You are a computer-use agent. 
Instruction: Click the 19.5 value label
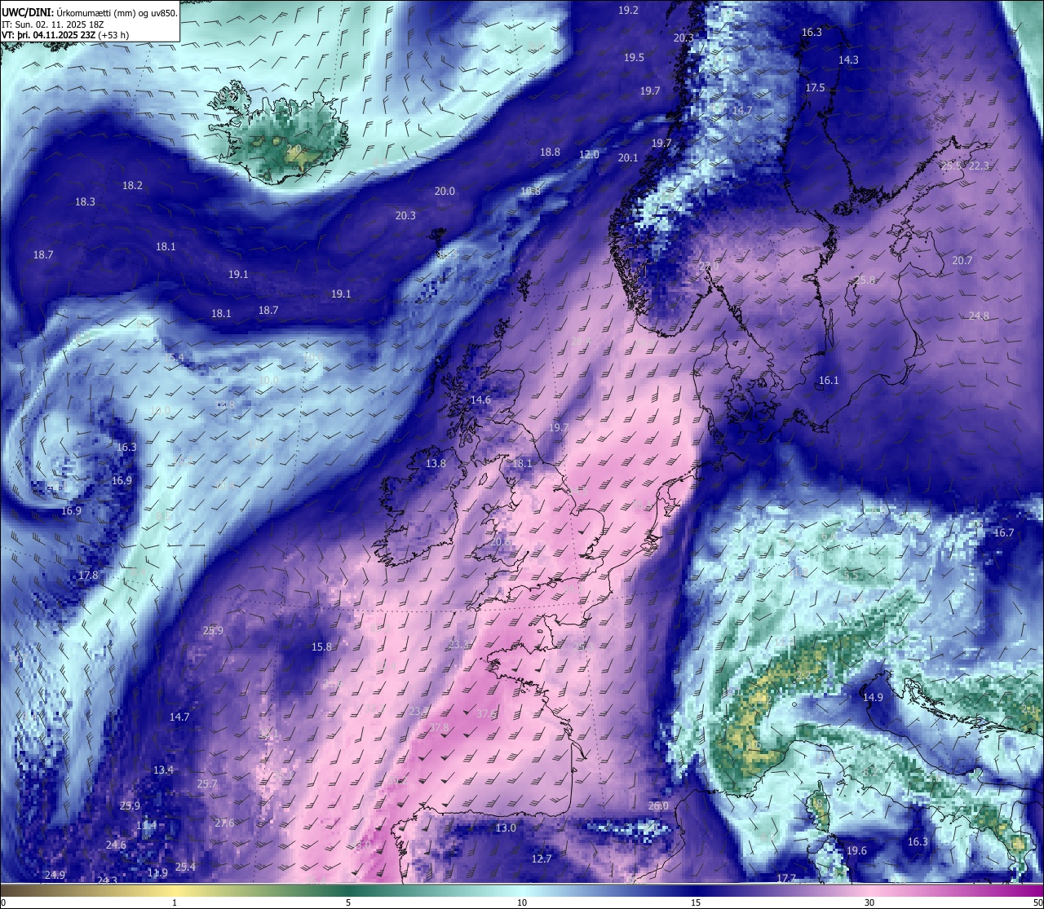point(634,57)
